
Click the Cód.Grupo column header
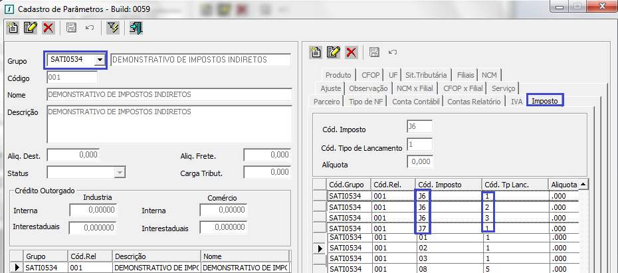click(349, 185)
